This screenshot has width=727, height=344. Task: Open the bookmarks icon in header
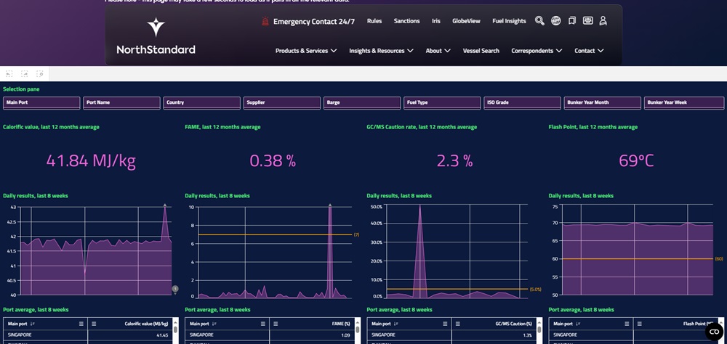pos(571,21)
